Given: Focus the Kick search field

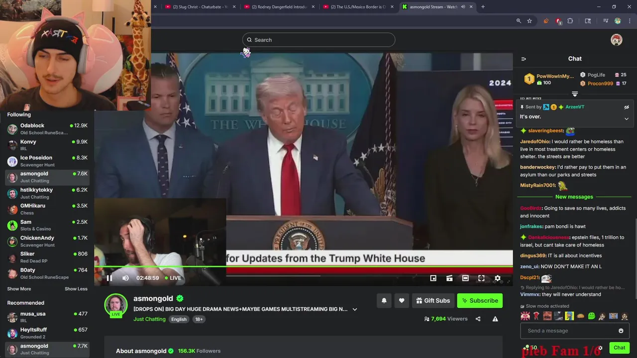Looking at the screenshot, I should [318, 40].
